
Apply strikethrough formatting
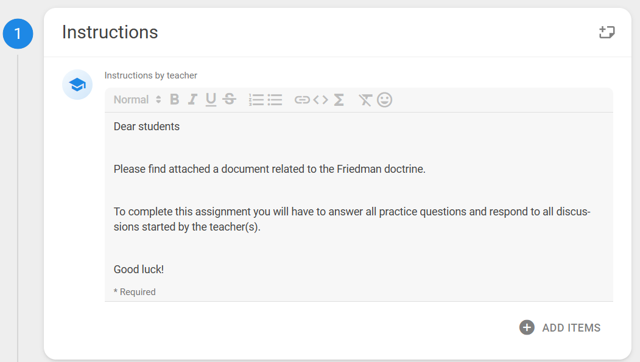pos(230,99)
